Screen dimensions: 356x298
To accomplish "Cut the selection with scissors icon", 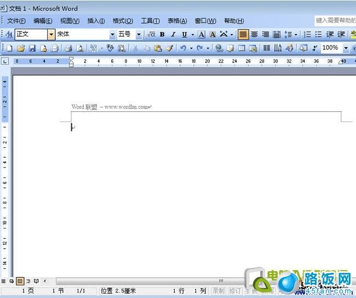I will click(x=135, y=48).
